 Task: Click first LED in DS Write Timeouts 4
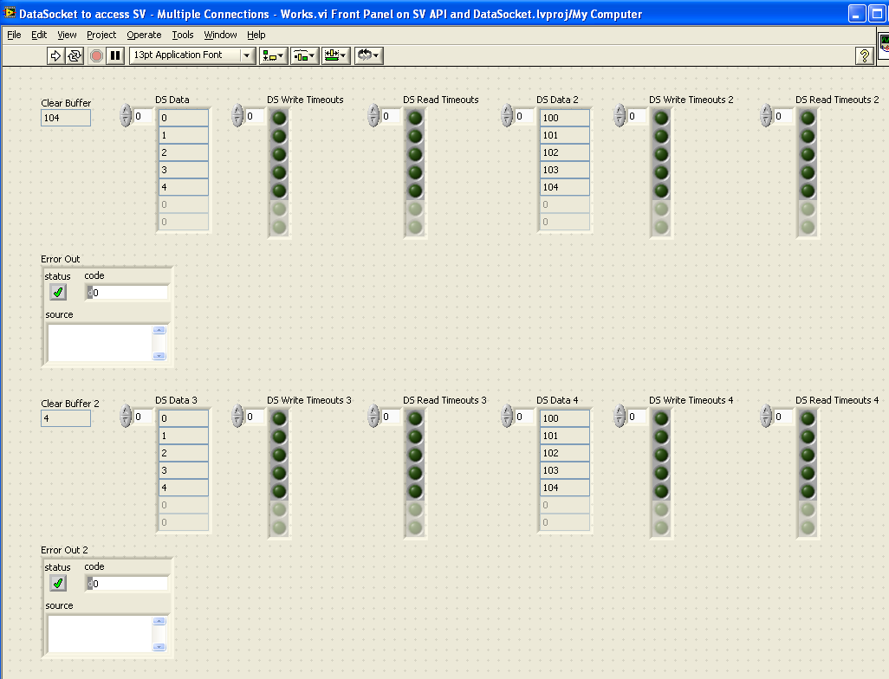[661, 419]
